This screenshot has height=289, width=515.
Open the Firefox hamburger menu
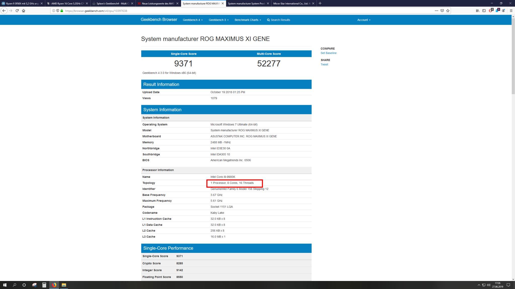coord(511,11)
